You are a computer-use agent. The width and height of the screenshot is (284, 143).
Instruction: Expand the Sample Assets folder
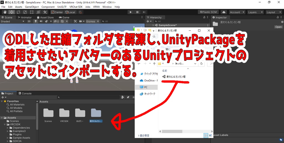[8, 138]
